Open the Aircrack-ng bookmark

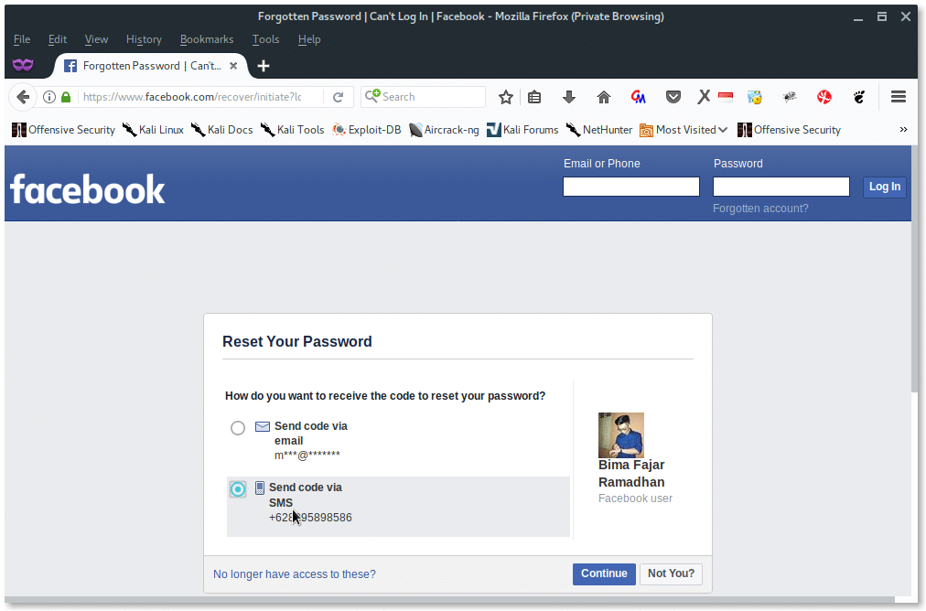[x=444, y=130]
